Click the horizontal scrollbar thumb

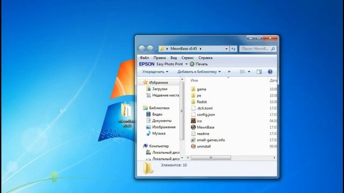click(x=211, y=158)
